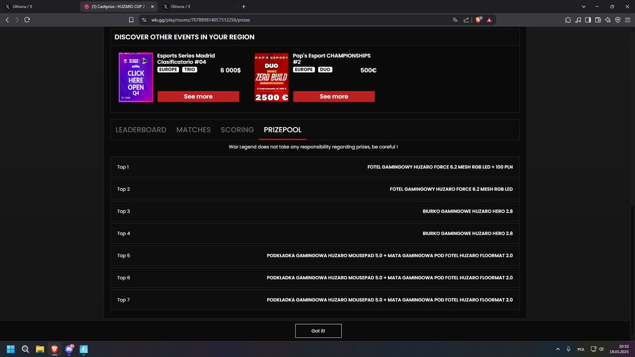
Task: Open the Brave VPN shield icon
Action: (618, 20)
